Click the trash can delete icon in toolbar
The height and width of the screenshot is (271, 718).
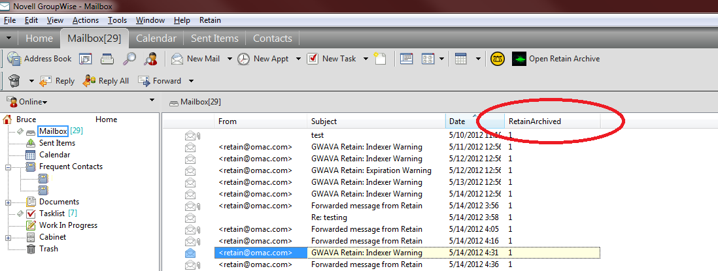(15, 81)
